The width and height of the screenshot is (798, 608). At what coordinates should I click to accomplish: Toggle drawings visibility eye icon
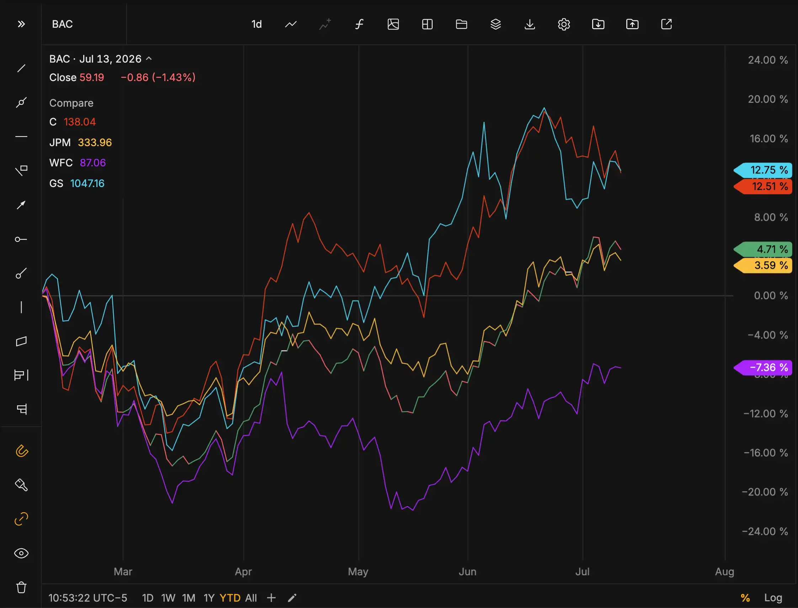(21, 553)
